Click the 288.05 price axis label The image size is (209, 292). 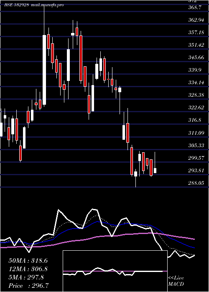pos(196,183)
